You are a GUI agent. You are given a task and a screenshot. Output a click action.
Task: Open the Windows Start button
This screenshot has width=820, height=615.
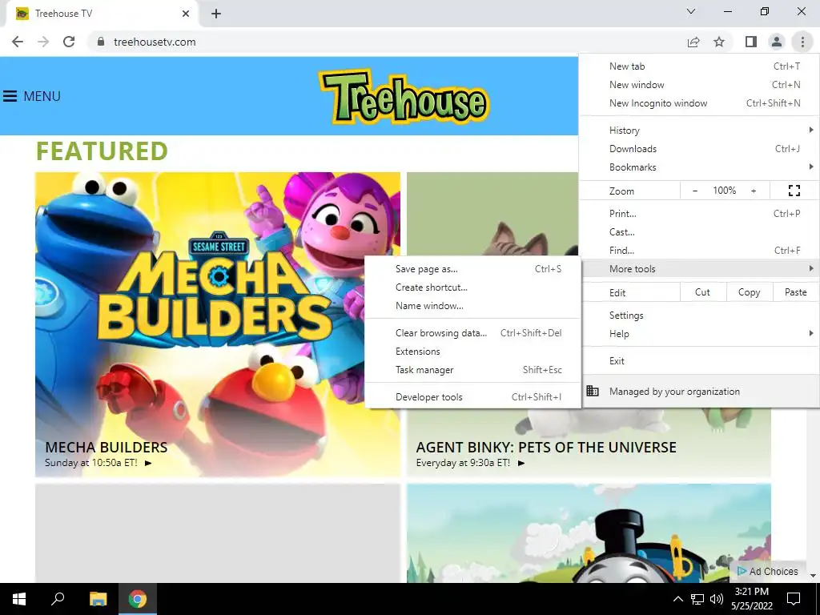pyautogui.click(x=19, y=599)
